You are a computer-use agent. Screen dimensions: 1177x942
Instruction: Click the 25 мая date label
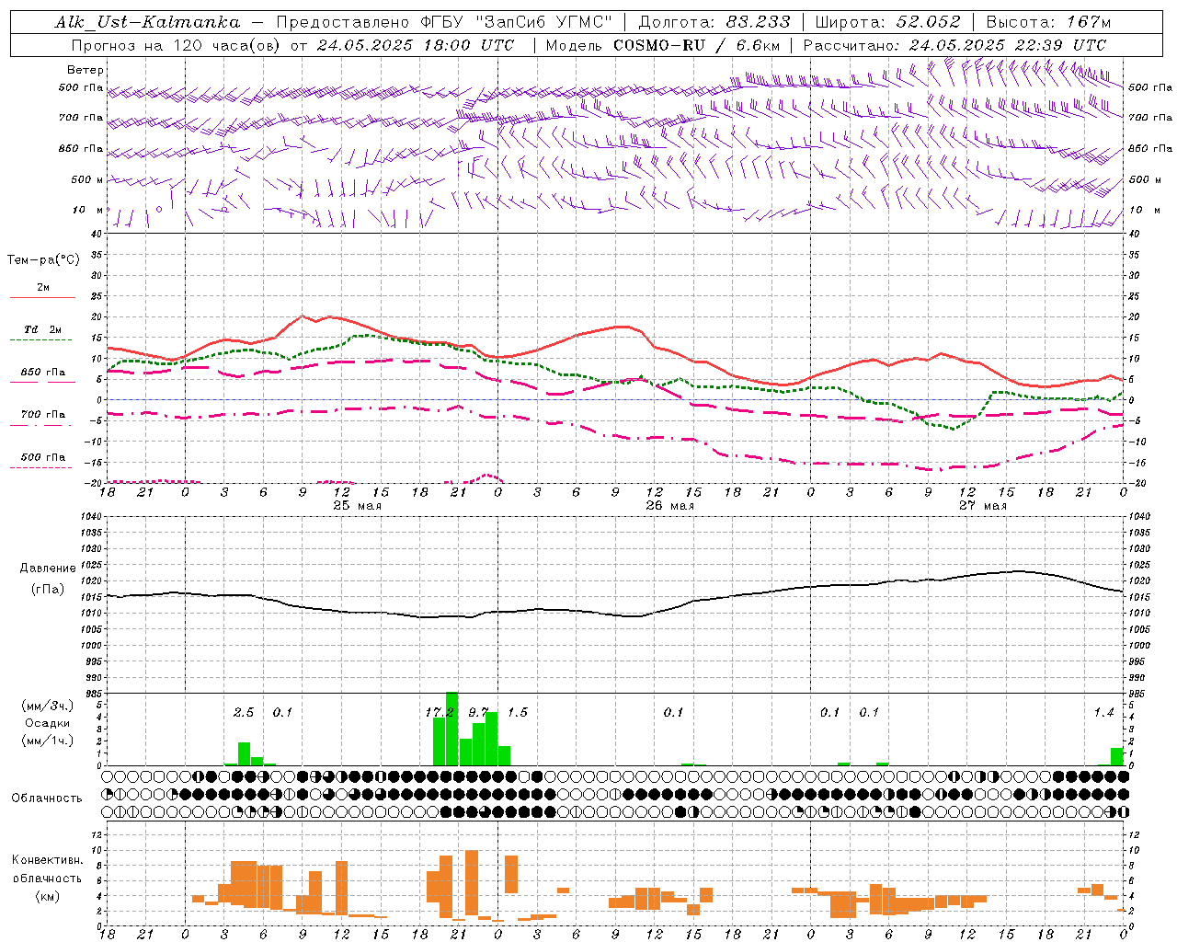[357, 505]
